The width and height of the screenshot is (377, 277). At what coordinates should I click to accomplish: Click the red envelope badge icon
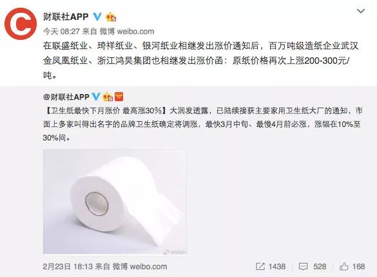tap(119, 97)
